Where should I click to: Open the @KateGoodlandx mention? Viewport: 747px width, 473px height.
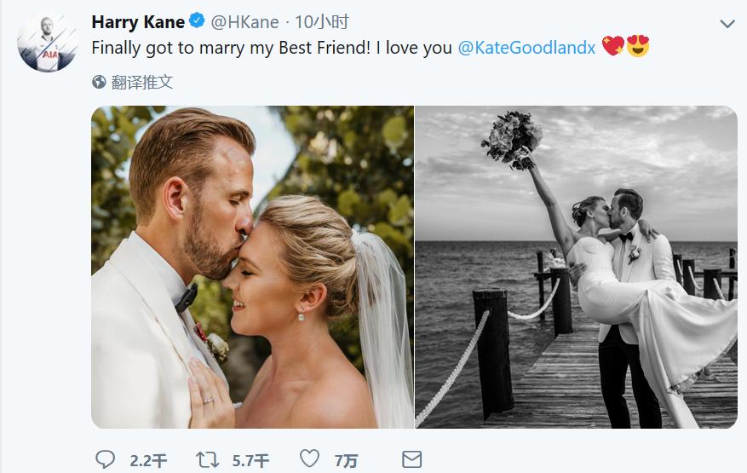click(x=526, y=48)
